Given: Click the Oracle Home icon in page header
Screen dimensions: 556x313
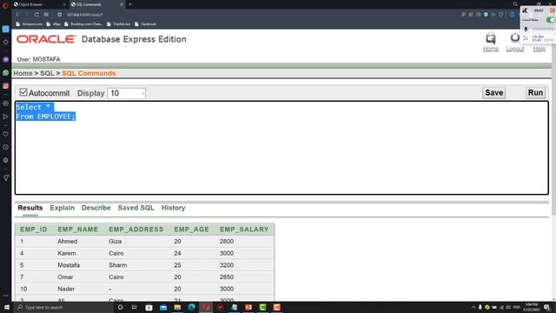Looking at the screenshot, I should (x=491, y=38).
